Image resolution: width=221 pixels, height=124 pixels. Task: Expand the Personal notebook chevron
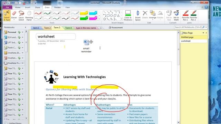coord(22,32)
